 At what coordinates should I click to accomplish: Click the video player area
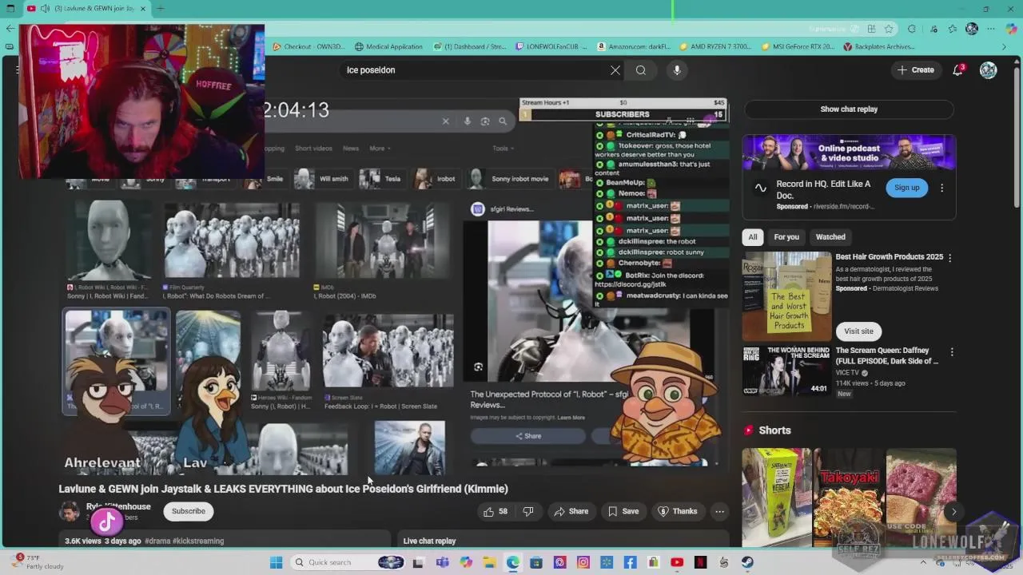pos(393,287)
